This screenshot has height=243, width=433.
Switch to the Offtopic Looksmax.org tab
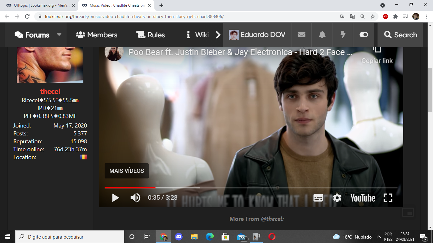click(41, 5)
